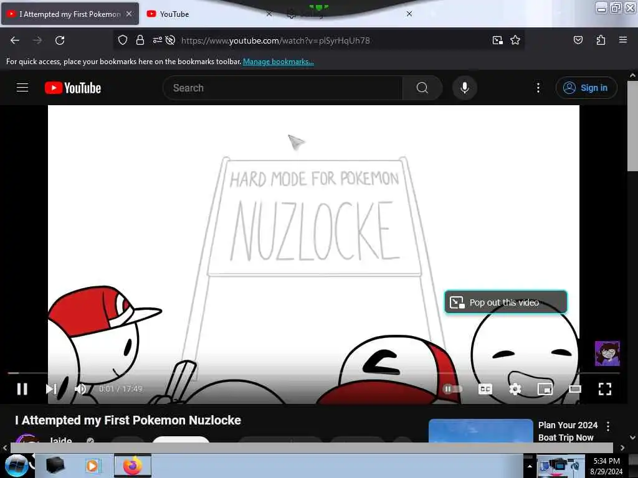Click the autoplay blocked icon in address bar

tap(171, 40)
